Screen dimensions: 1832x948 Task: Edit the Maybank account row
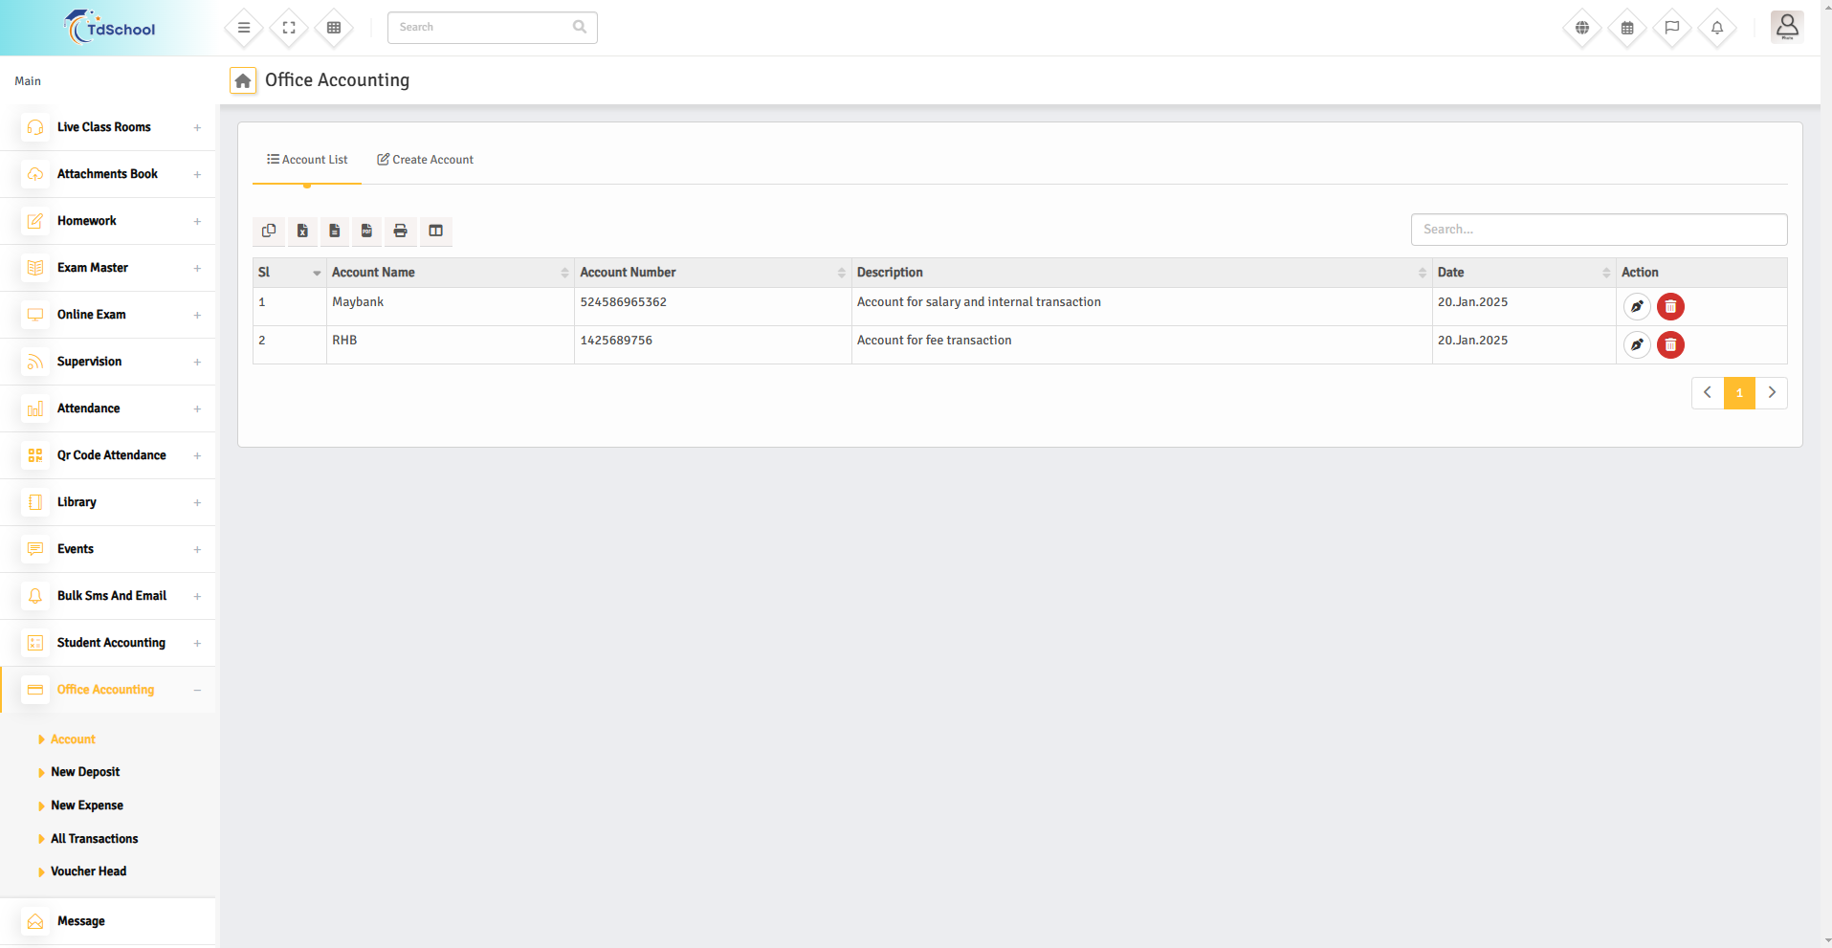click(x=1637, y=307)
